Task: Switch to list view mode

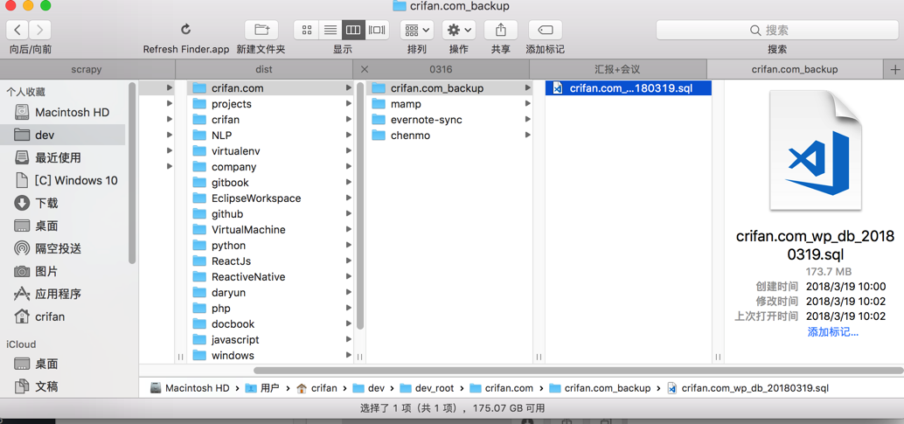Action: (x=330, y=30)
